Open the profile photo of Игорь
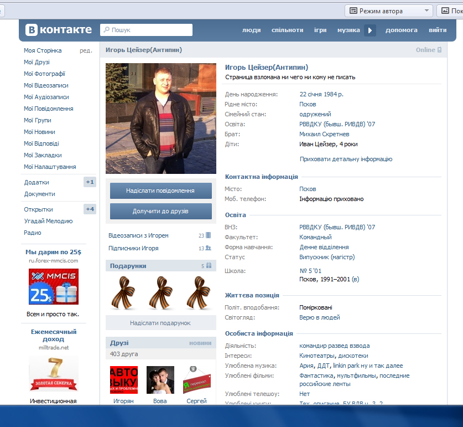Image resolution: width=463 pixels, height=427 pixels. click(x=161, y=119)
